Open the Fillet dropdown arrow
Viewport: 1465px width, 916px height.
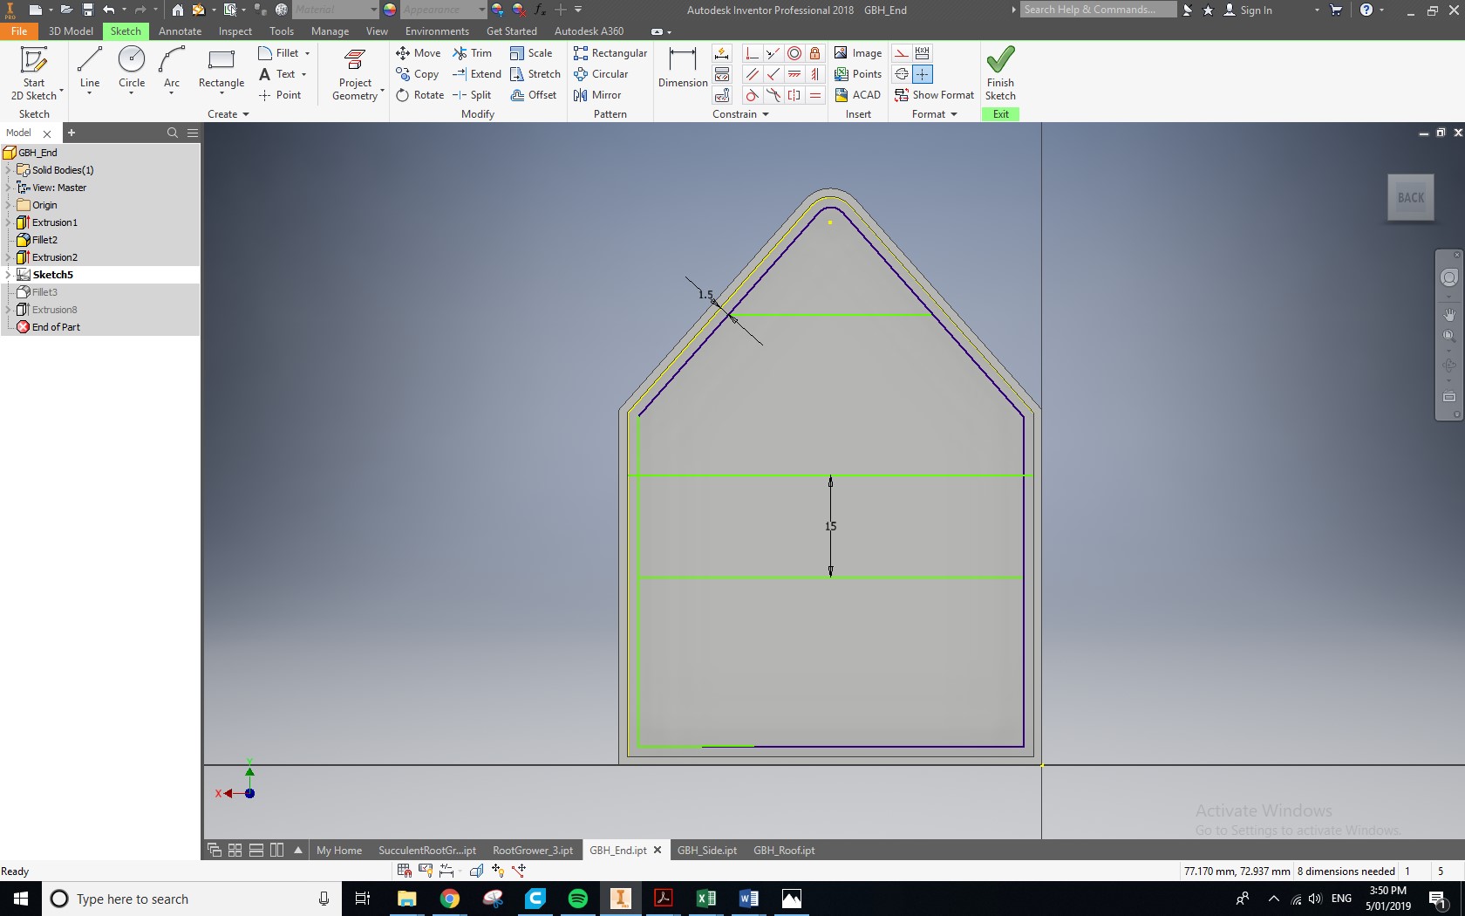307,53
